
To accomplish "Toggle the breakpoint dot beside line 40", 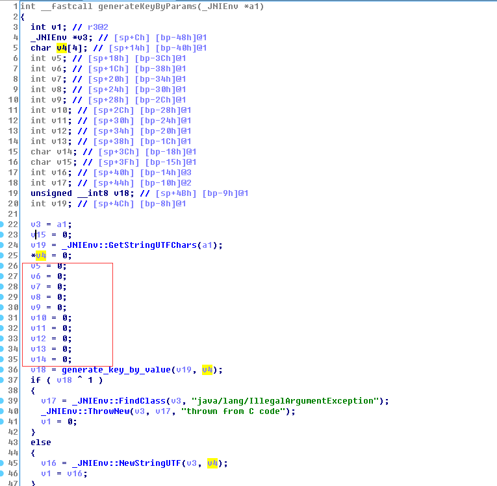I will pos(1,411).
